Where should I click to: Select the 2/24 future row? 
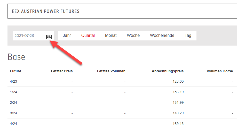[122, 102]
